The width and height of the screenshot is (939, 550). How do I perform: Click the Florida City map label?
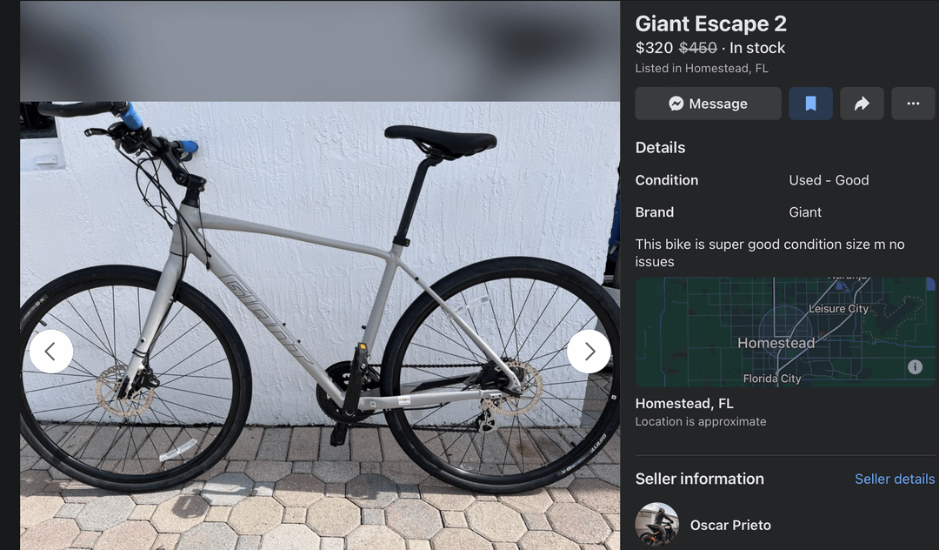tap(771, 378)
